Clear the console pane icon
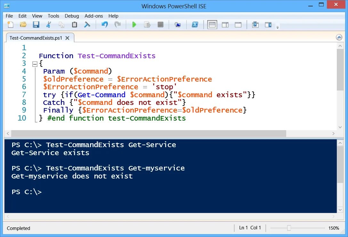This screenshot has height=237, width=348. [87, 24]
